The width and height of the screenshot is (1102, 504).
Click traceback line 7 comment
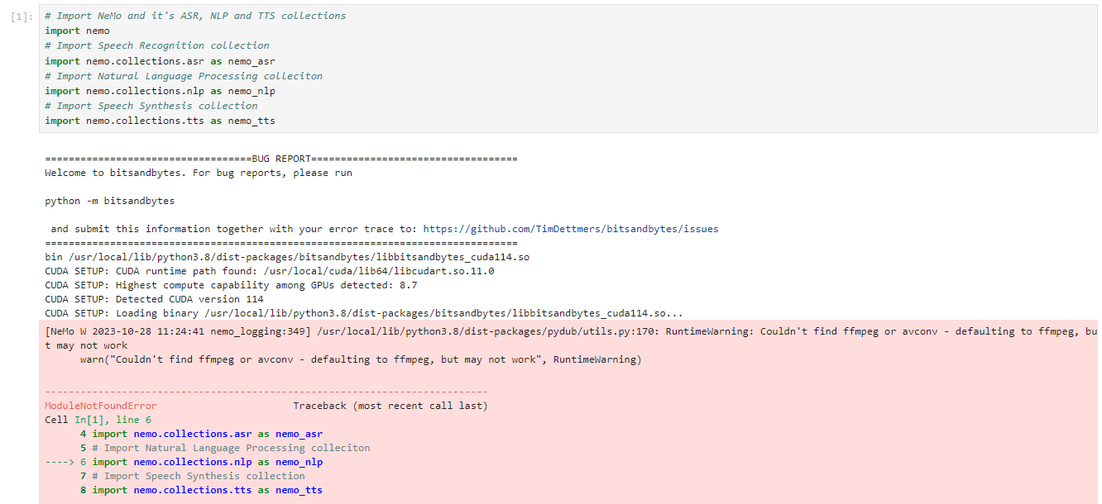click(x=193, y=476)
